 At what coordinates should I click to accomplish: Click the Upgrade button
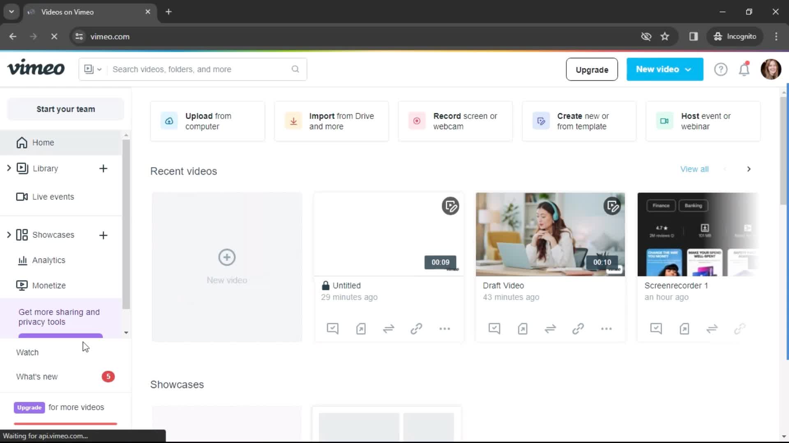pyautogui.click(x=592, y=69)
